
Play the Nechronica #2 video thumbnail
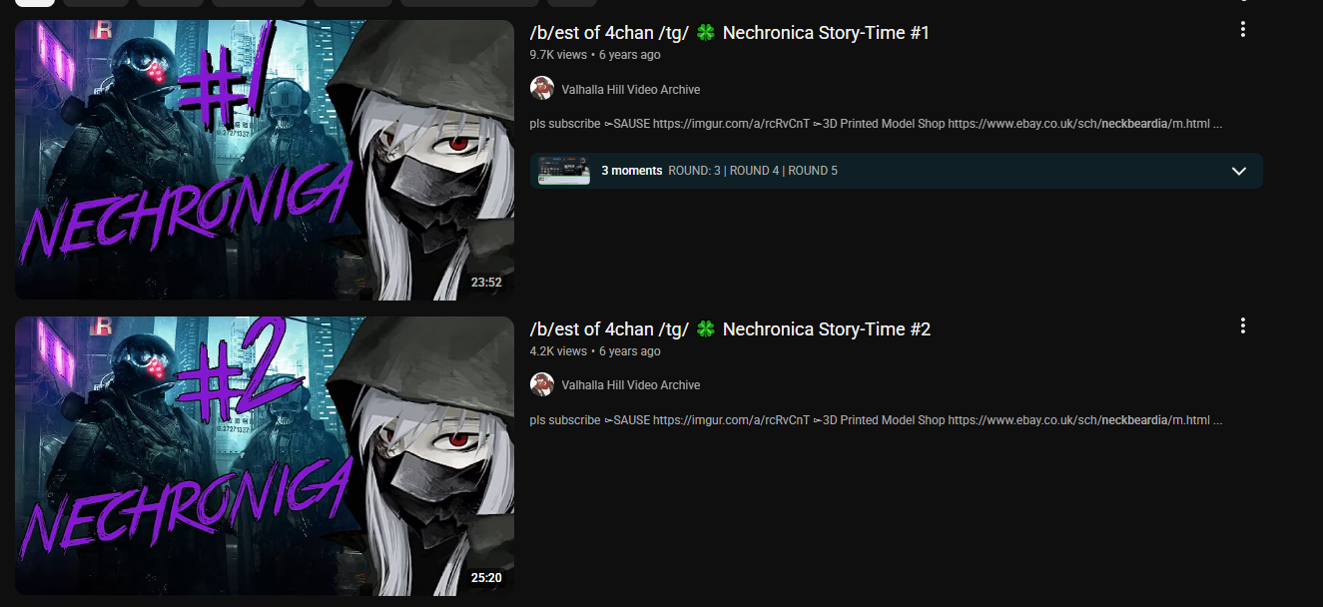[x=265, y=456]
